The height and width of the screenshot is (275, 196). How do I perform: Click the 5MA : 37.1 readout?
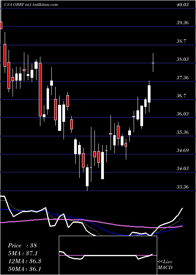point(23,253)
